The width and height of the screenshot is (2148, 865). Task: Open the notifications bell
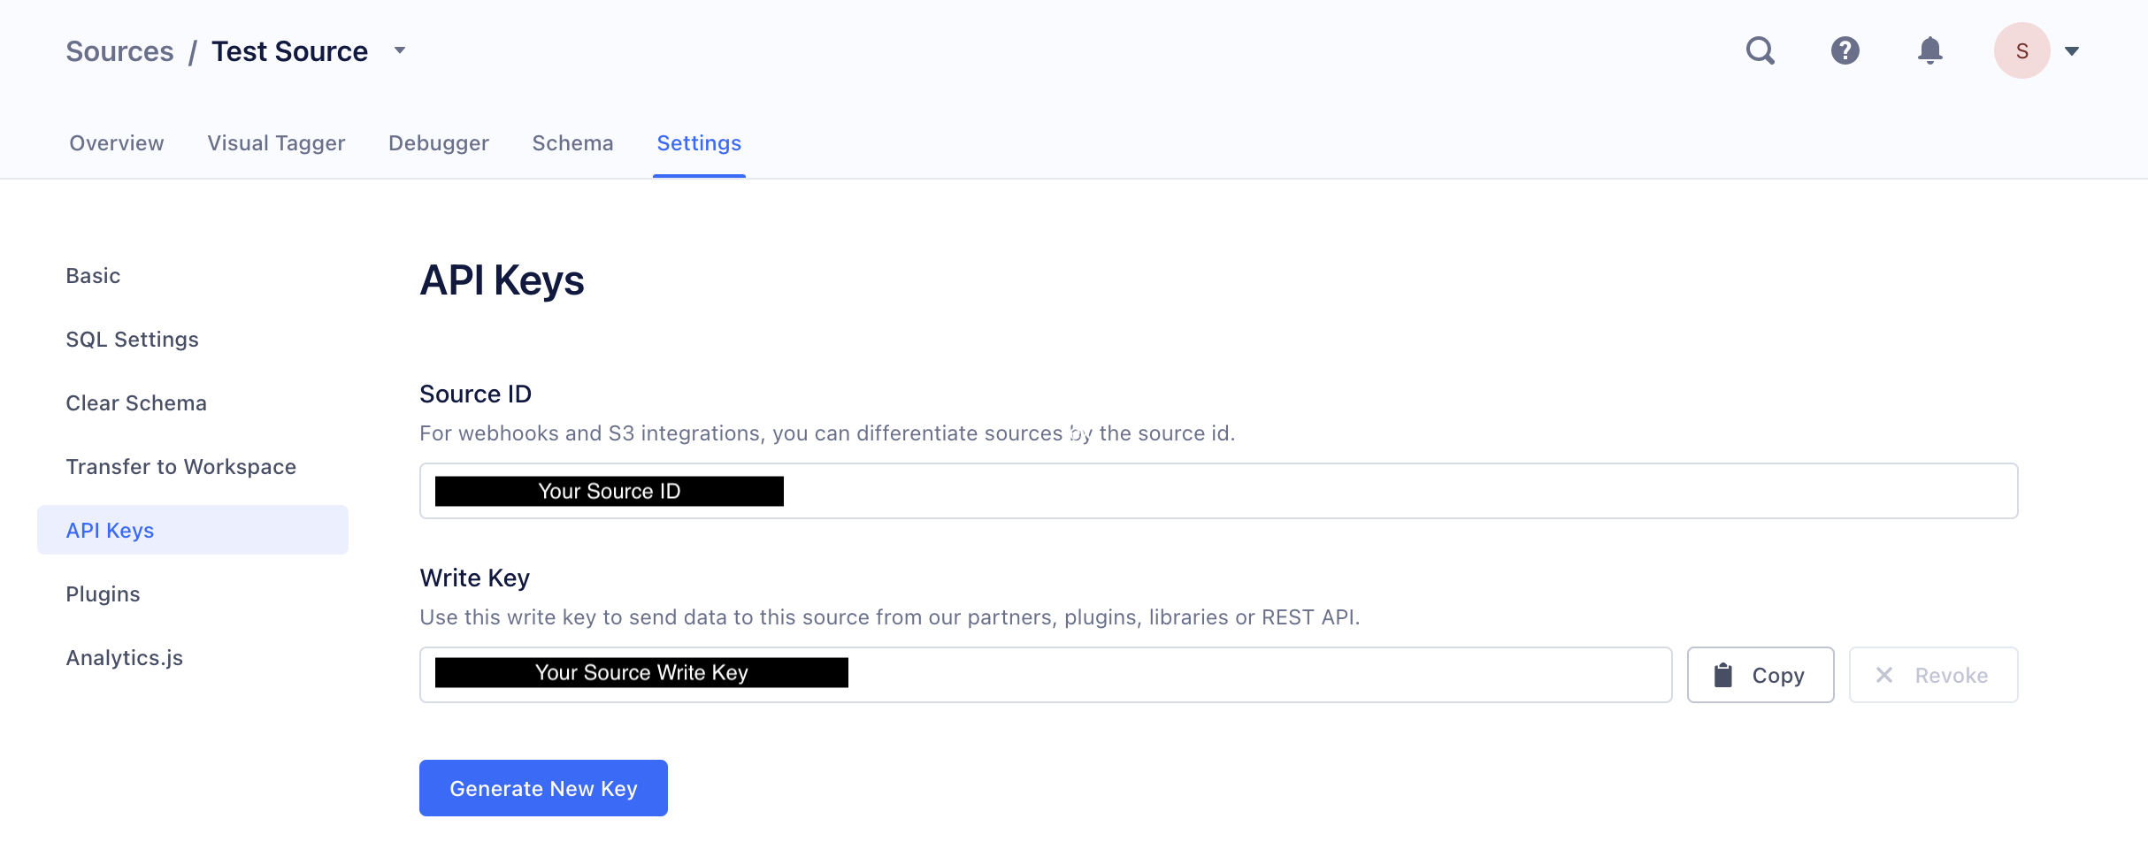pyautogui.click(x=1929, y=51)
